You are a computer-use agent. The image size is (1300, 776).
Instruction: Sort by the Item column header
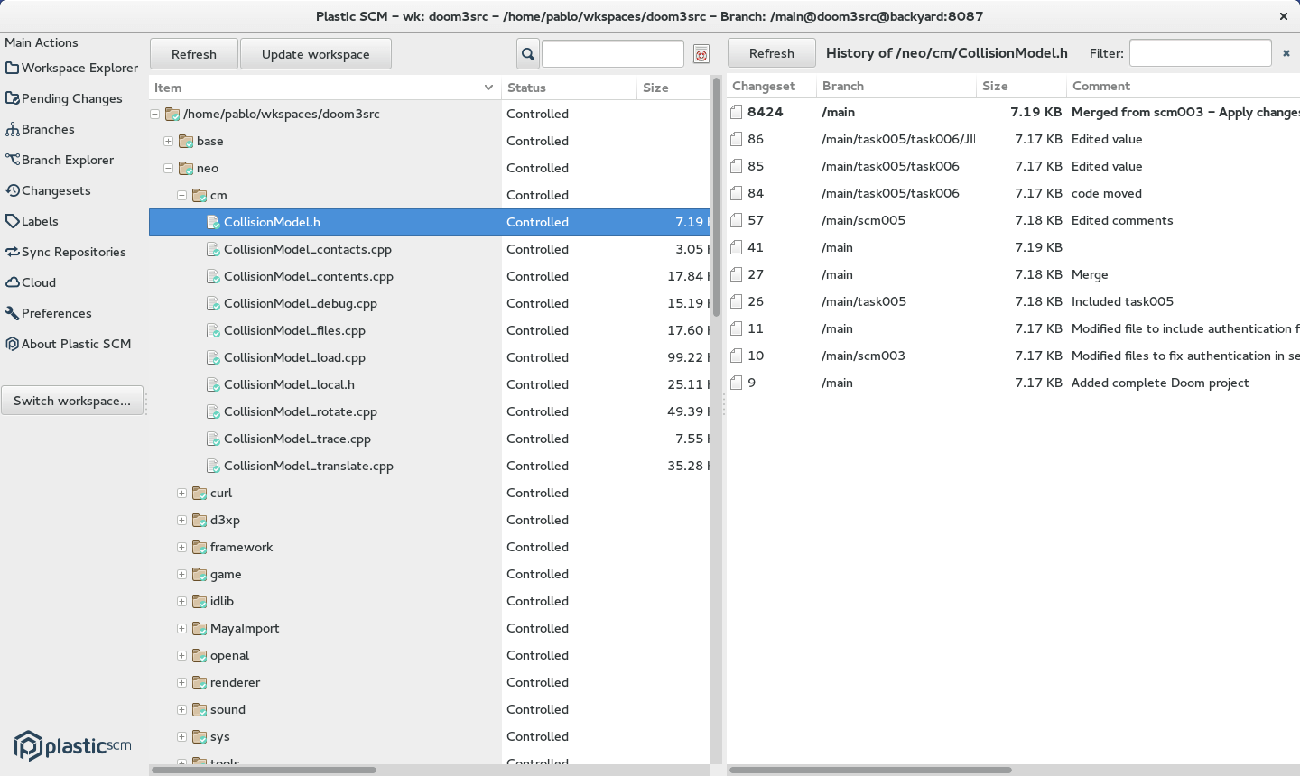pos(325,88)
